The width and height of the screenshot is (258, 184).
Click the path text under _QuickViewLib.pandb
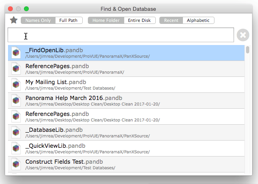point(87,152)
